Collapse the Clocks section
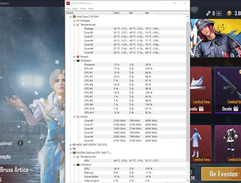The height and width of the screenshot is (183, 241). [x=74, y=117]
